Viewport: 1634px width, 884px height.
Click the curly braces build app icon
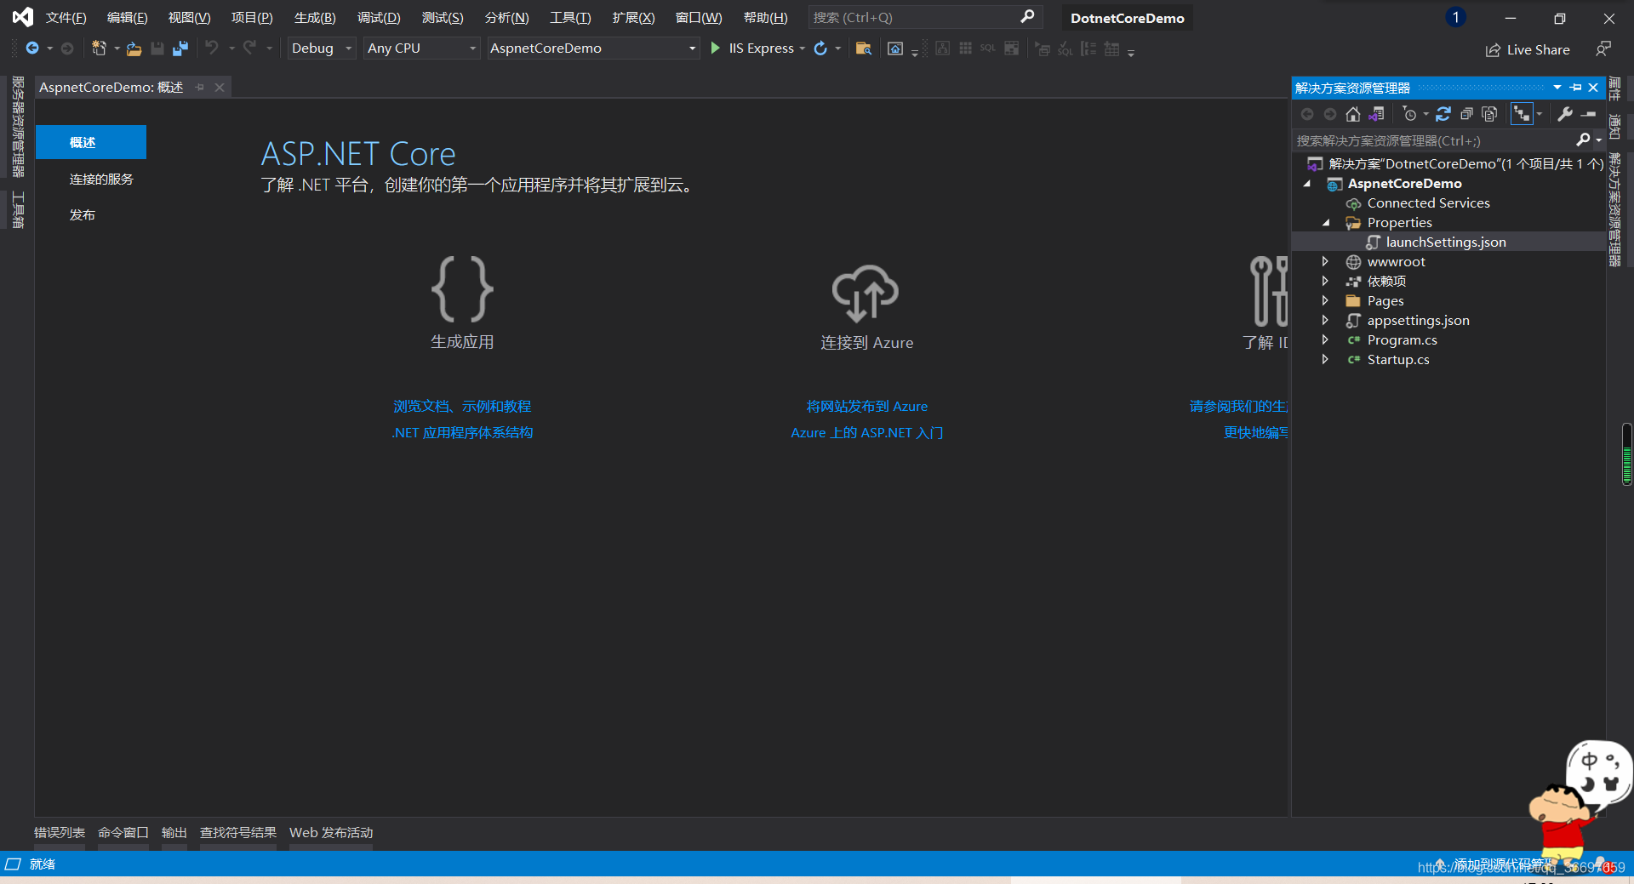462,289
